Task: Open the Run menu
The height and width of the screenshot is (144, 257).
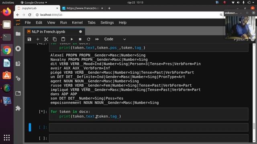Action: 63,22
